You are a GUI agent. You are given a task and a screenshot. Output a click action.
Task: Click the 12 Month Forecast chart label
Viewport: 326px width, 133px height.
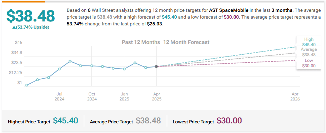tap(186, 42)
